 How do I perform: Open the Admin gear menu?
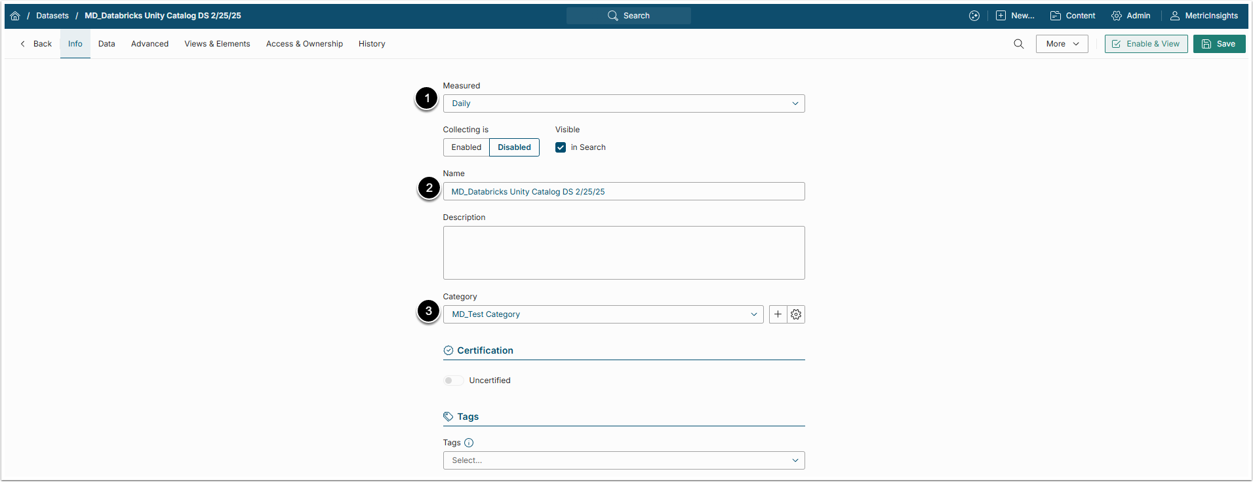tap(1130, 16)
